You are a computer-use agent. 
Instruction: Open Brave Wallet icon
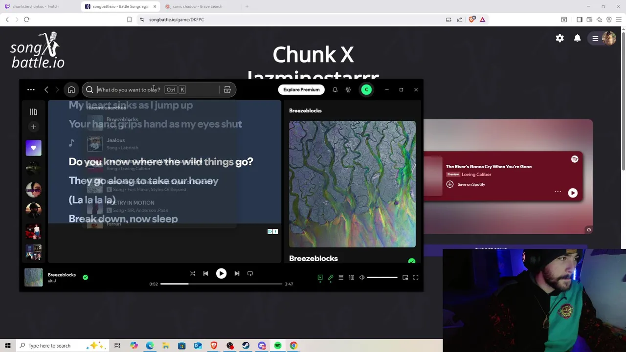[589, 20]
